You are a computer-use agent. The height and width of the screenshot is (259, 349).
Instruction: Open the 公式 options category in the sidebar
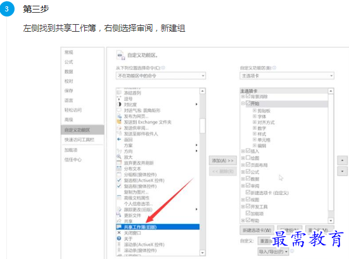69,62
